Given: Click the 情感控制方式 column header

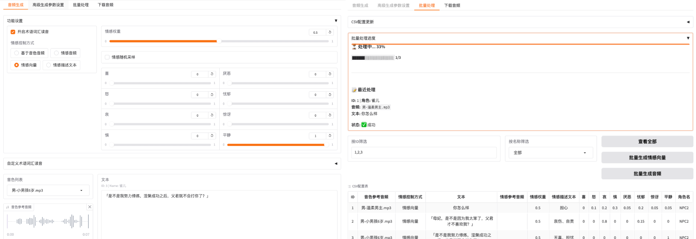Looking at the screenshot, I should (x=410, y=197).
